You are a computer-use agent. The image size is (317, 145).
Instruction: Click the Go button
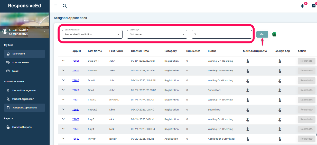262,34
